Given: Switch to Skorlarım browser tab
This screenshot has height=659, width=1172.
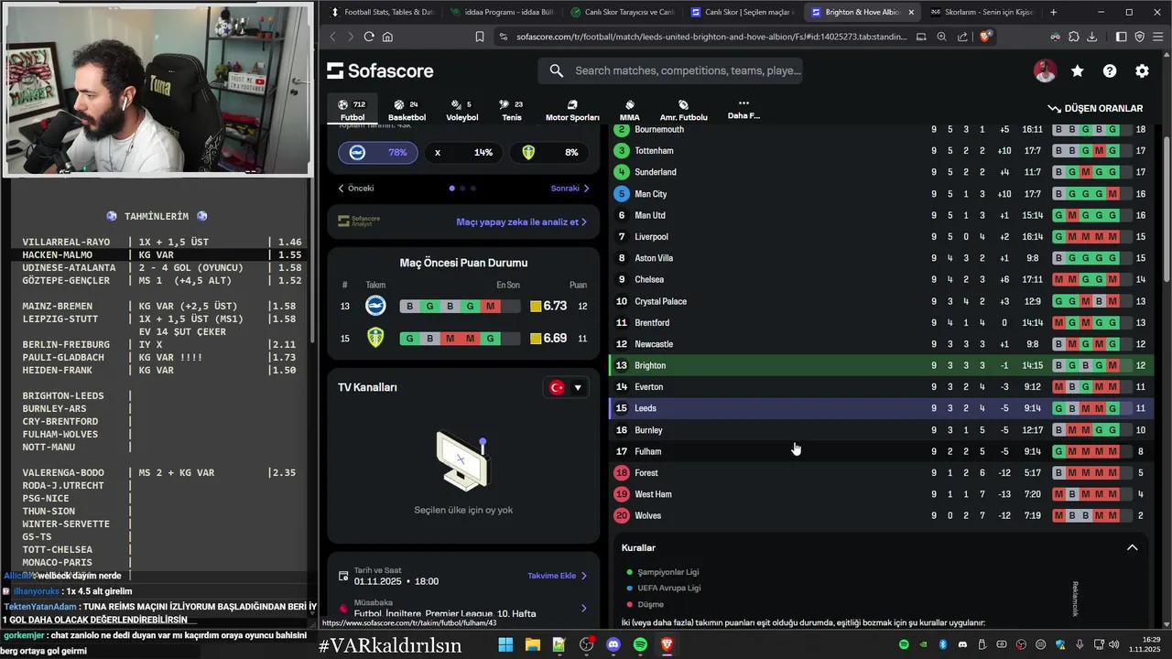Looking at the screenshot, I should (x=982, y=12).
